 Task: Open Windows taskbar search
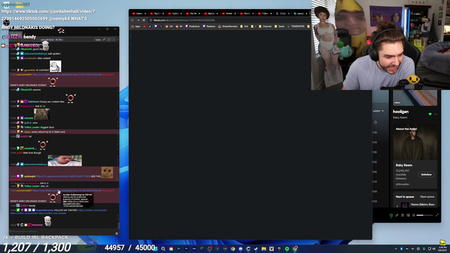[x=163, y=249]
